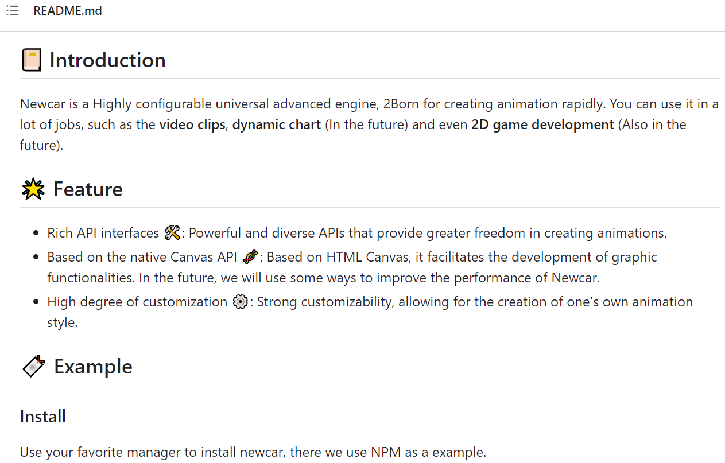The image size is (725, 463).
Task: Click the High degree of customization item
Action: click(x=370, y=312)
